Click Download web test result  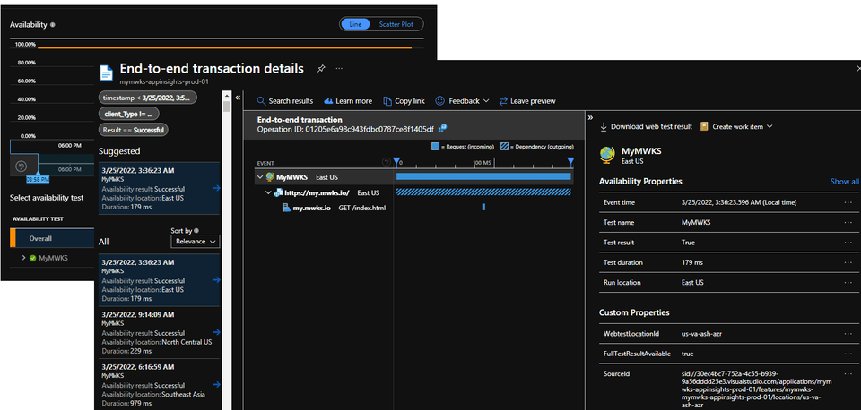coord(646,126)
